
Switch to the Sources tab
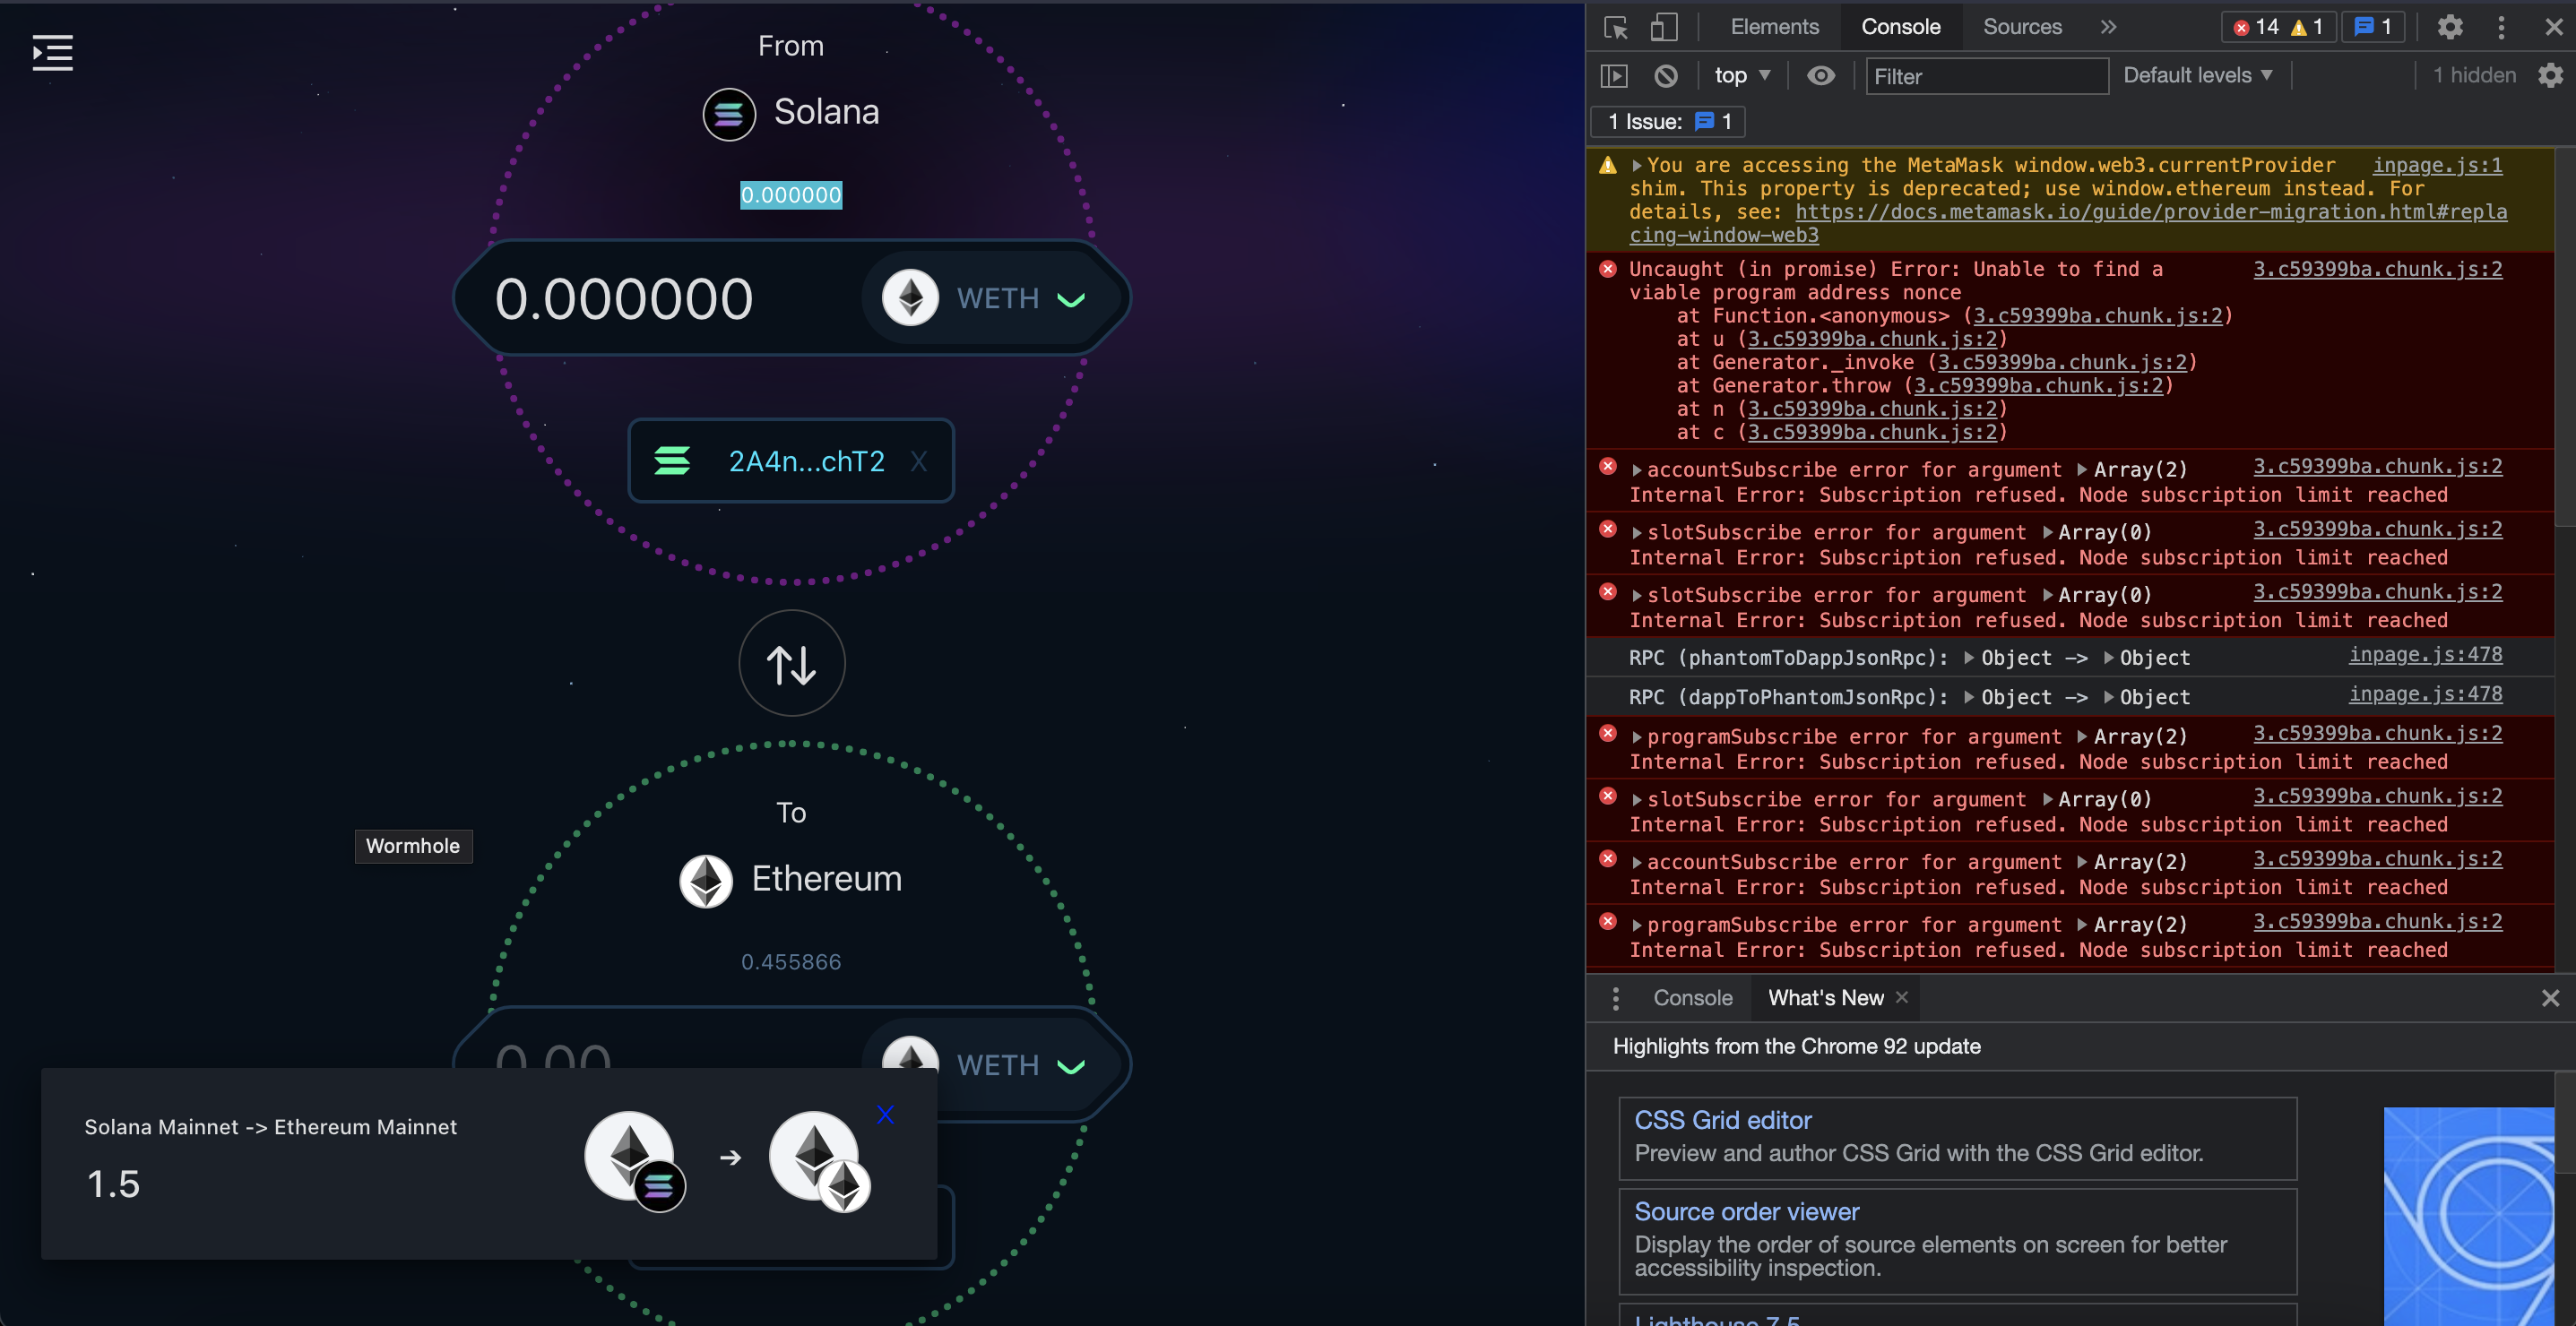tap(2022, 27)
